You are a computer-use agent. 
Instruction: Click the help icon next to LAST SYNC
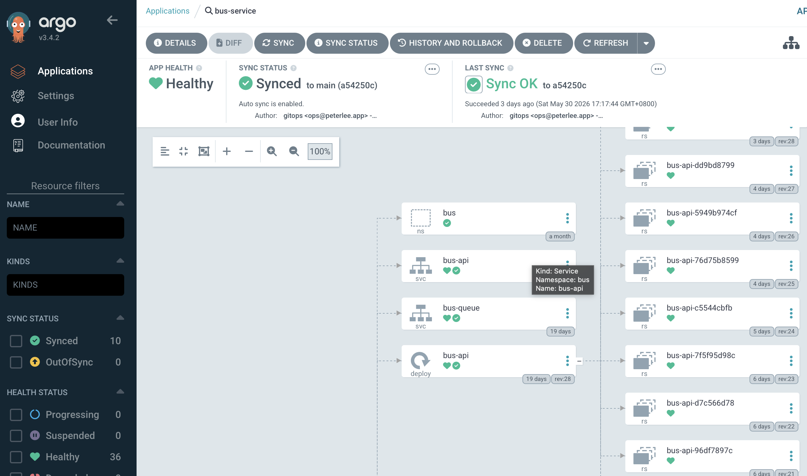coord(510,68)
